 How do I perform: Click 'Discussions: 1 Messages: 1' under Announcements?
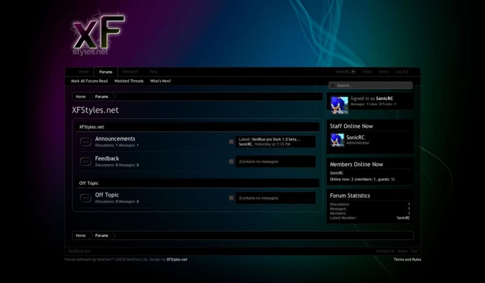coord(117,145)
